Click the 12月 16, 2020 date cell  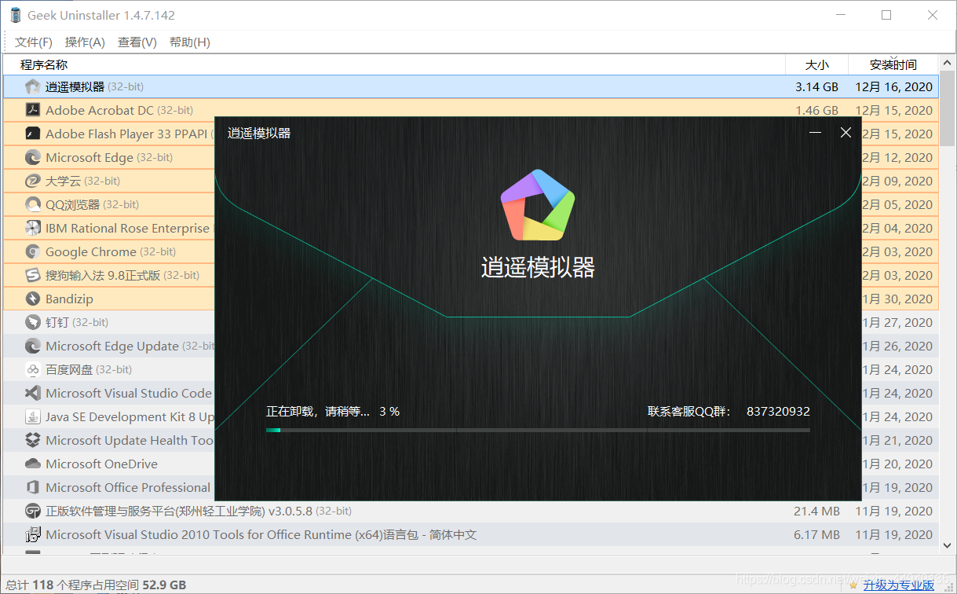coord(893,86)
